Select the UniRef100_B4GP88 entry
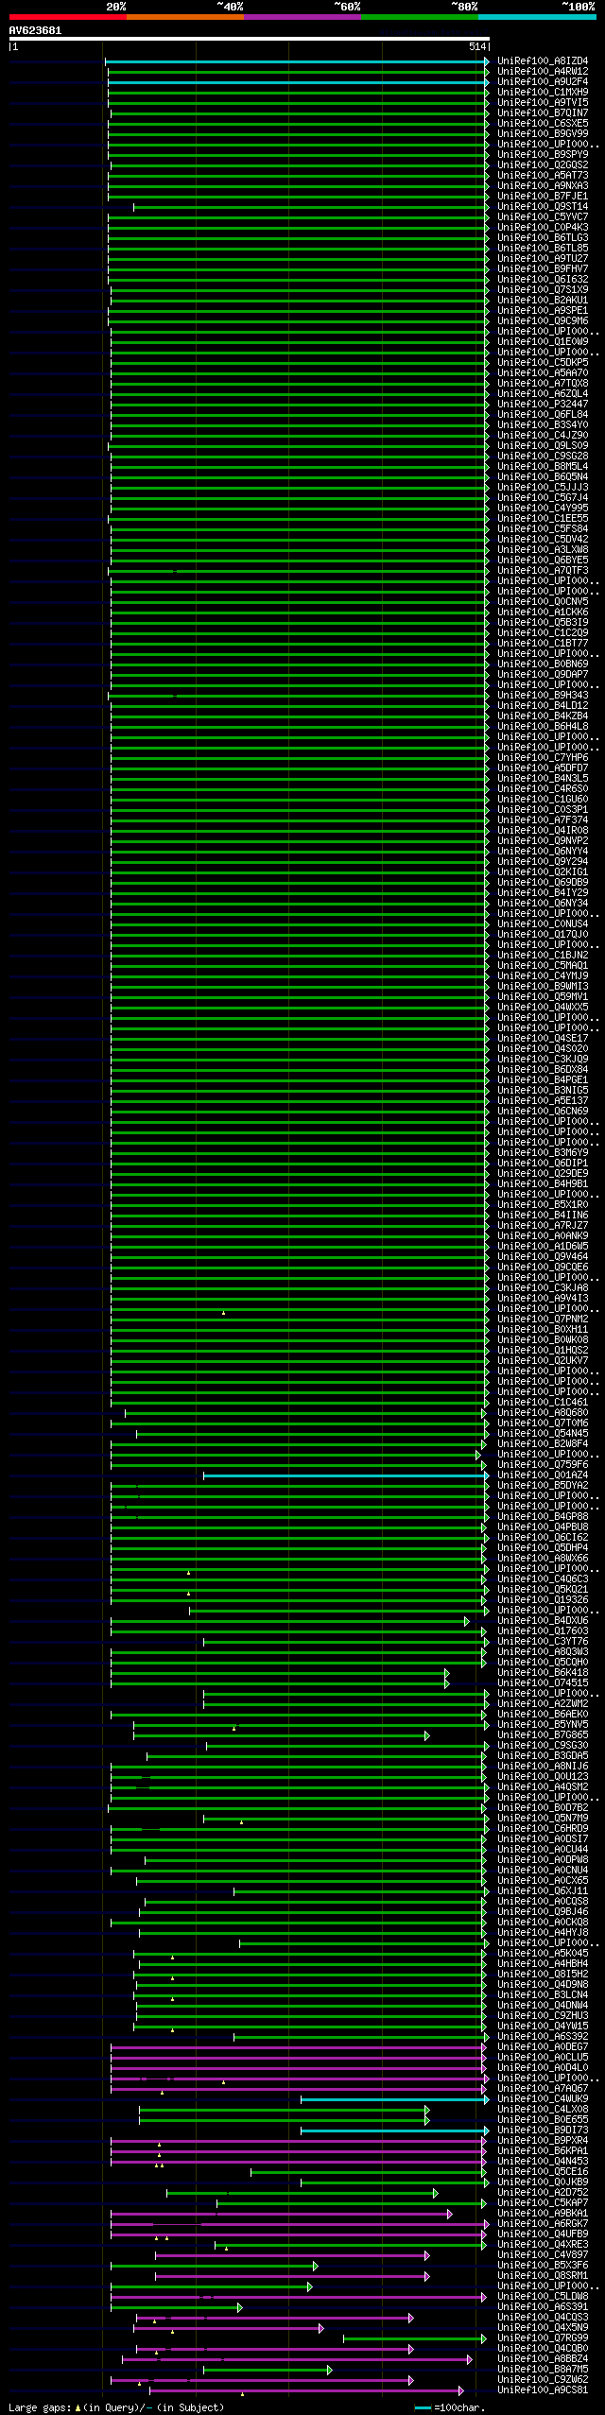Screen dimensions: 605x2415 543,1517
